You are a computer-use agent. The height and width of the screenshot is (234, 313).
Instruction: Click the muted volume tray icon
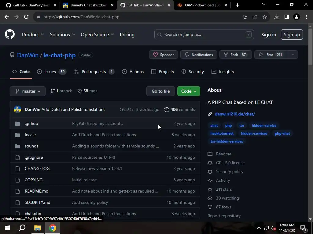point(273,228)
